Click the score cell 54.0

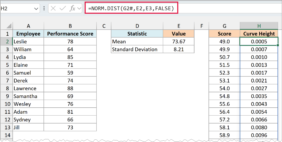(224, 88)
